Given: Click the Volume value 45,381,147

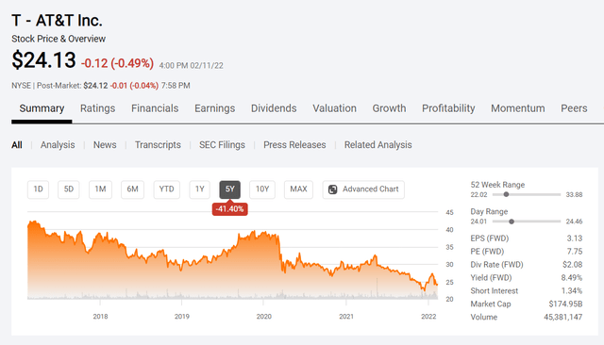Looking at the screenshot, I should point(562,318).
